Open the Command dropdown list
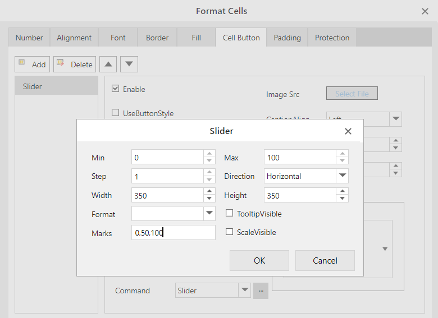438x318 pixels. [x=244, y=291]
